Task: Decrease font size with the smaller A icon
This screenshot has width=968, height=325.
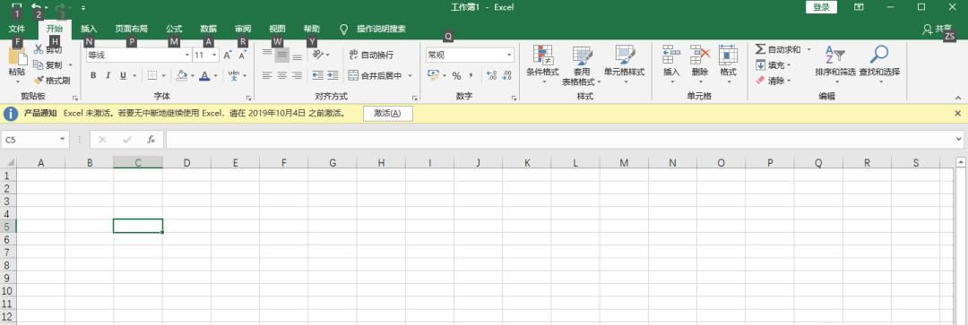Action: [x=243, y=56]
